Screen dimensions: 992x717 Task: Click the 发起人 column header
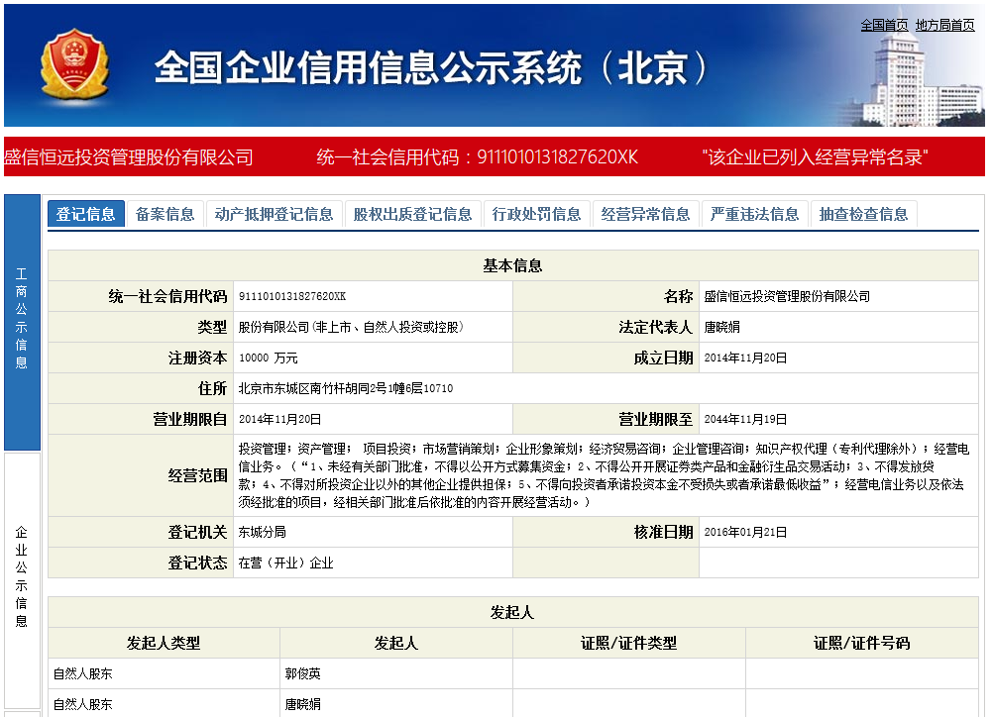[x=396, y=643]
